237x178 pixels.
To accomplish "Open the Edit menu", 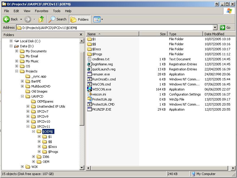I will coord(16,11).
